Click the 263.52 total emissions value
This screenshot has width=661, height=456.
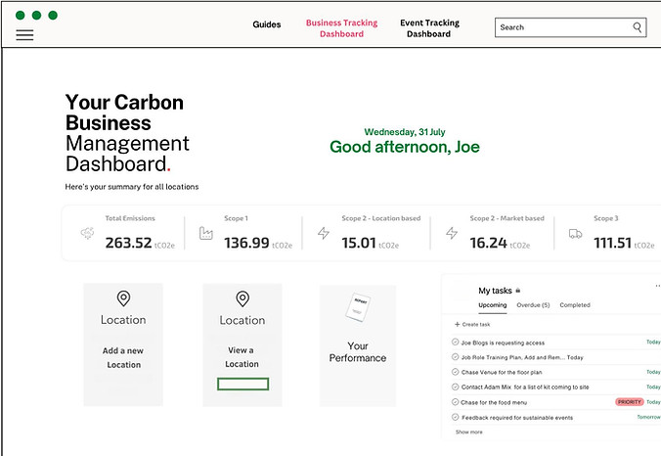tap(128, 243)
